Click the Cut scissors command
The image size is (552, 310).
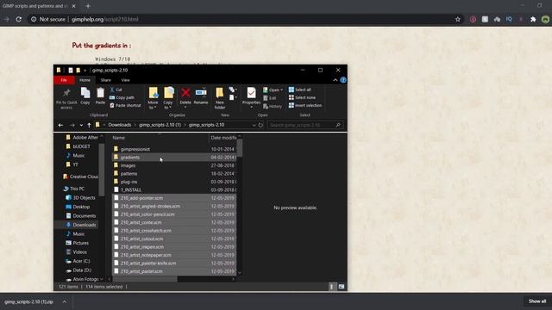(x=116, y=90)
